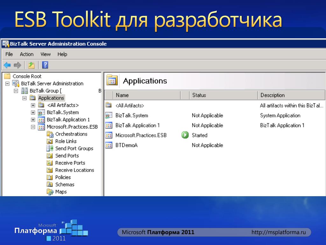Open the File menu
326x245 pixels.
pos(9,54)
